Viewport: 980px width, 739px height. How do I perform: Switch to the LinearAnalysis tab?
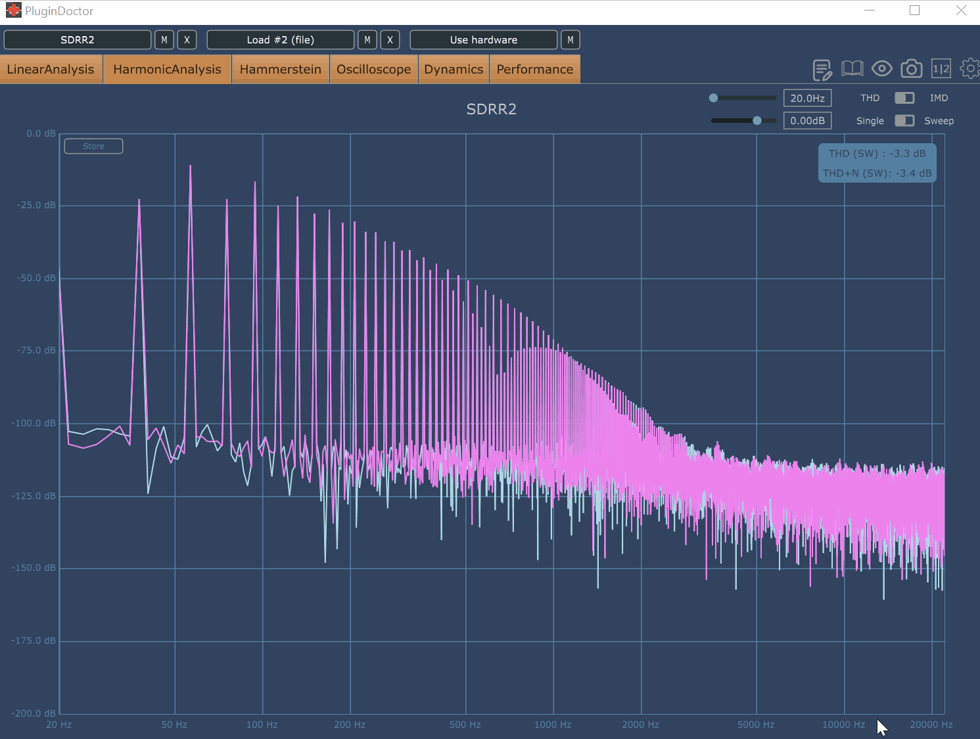click(x=51, y=70)
